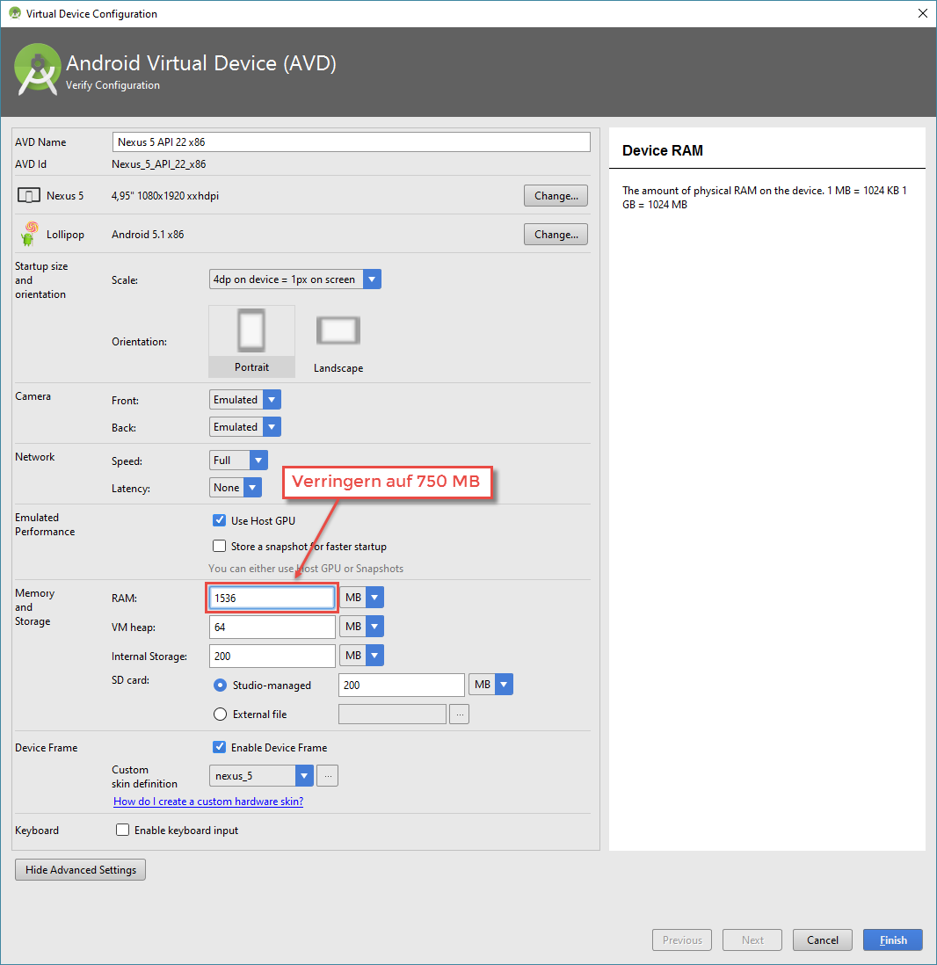Click the Nexus 5 device icon
Viewport: 937px width, 965px height.
point(29,196)
